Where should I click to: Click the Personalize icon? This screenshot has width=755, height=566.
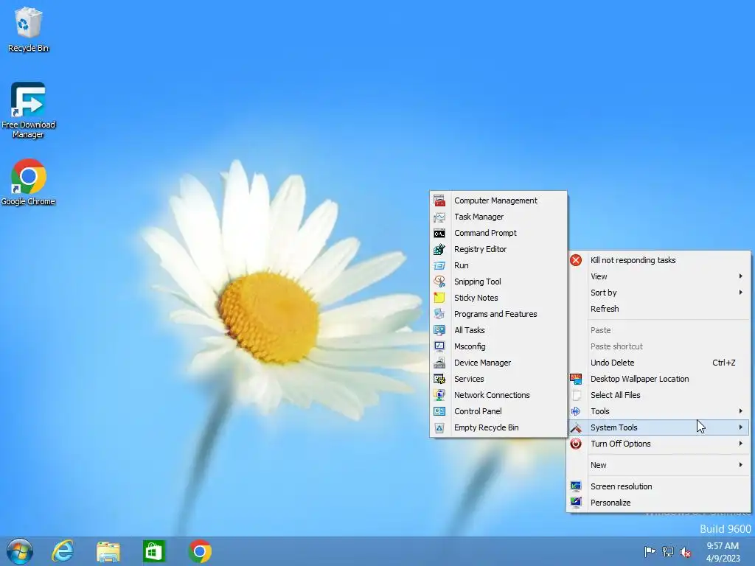(x=575, y=503)
